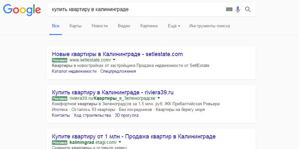Open the riviera39.ru result title

[113, 92]
